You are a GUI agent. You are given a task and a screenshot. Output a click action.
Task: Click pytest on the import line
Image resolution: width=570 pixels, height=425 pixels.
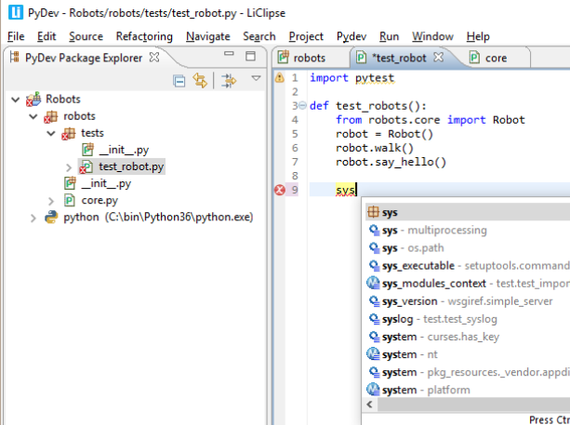tap(375, 78)
